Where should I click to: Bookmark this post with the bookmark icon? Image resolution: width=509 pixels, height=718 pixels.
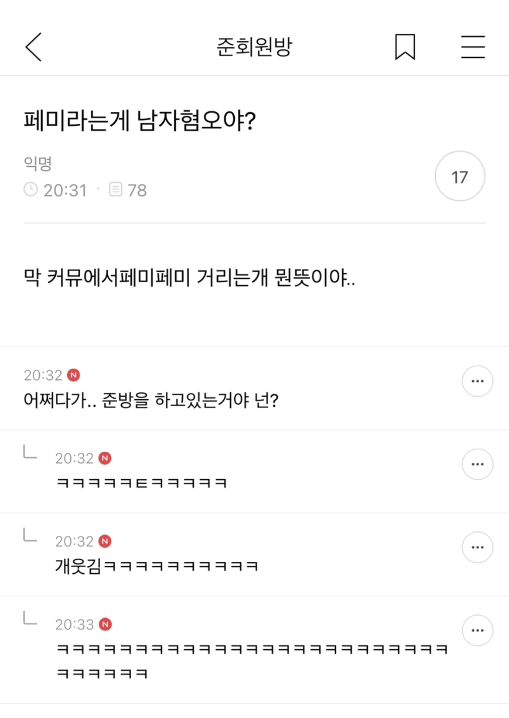pos(405,47)
